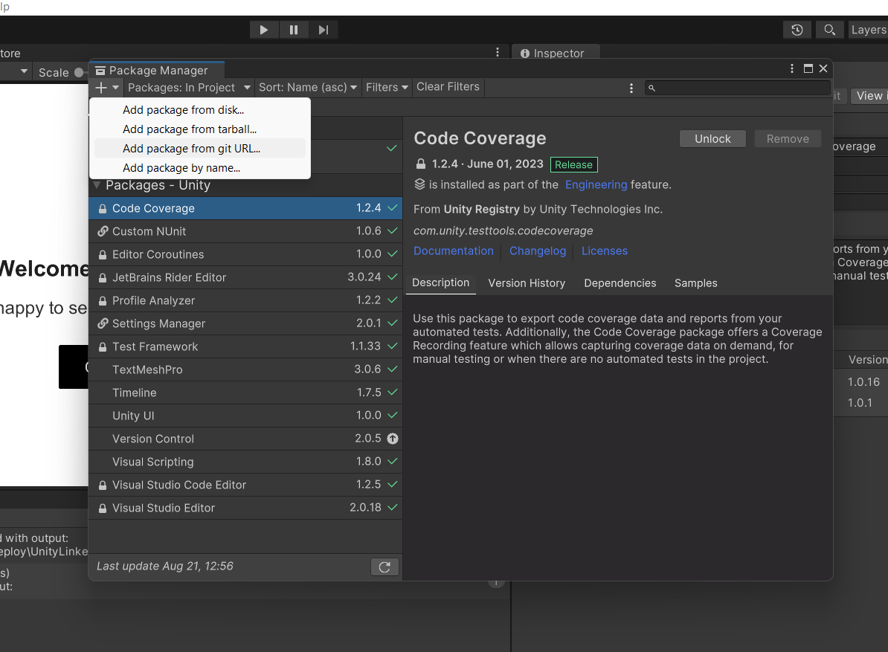
Task: Click the plus add package button
Action: click(106, 88)
